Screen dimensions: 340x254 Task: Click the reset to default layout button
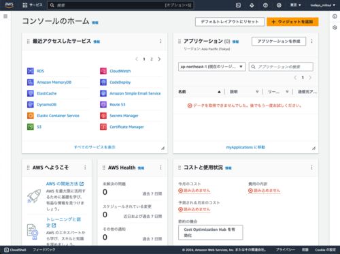point(230,22)
